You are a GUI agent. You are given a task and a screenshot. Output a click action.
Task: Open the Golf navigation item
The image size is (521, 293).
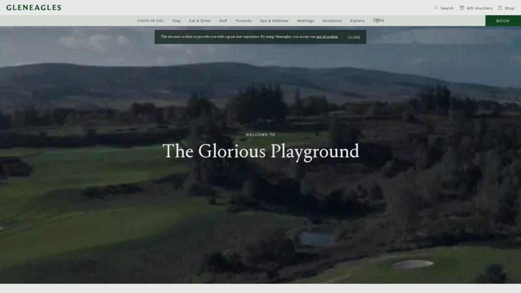[223, 21]
